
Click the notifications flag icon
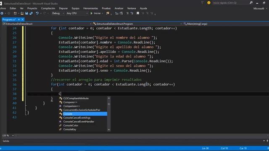point(202,3)
